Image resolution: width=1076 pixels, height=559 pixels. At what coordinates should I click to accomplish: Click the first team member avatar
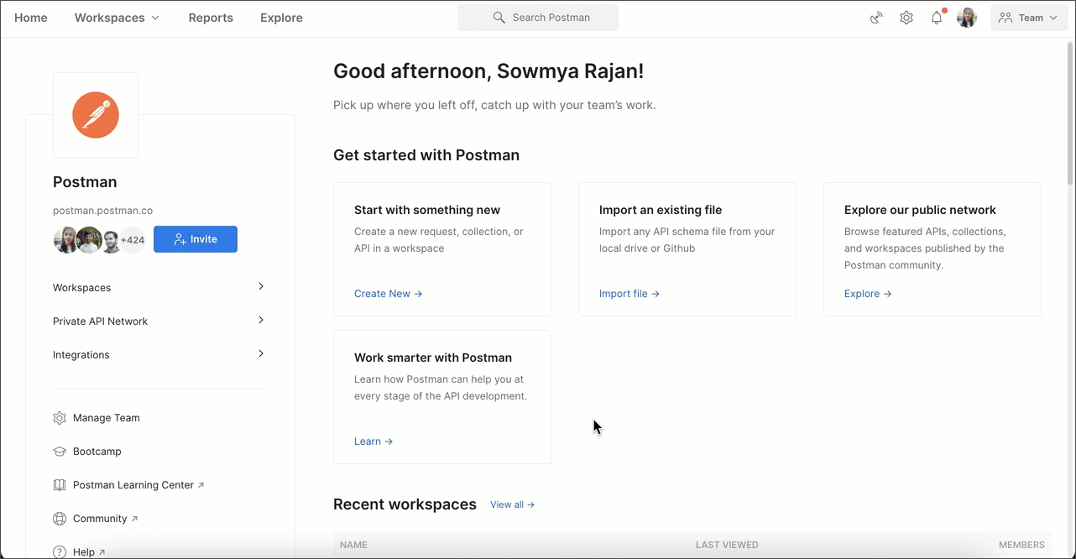coord(66,240)
